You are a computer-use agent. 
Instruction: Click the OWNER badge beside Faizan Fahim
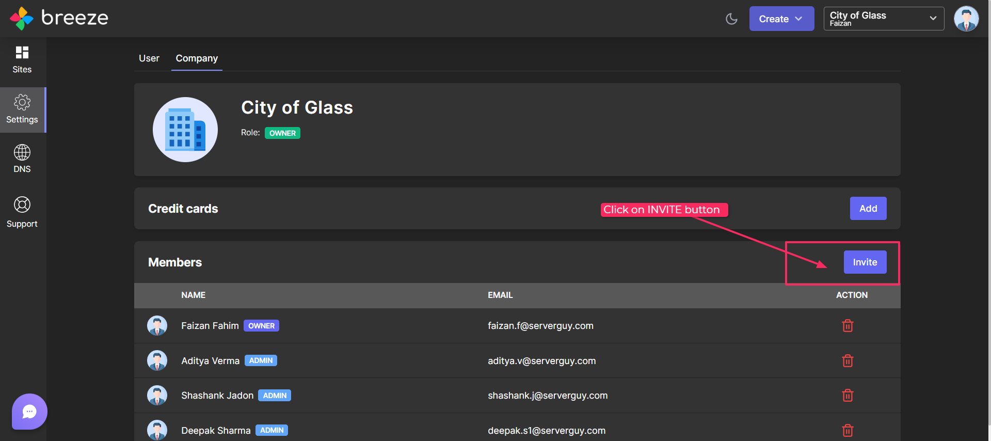(x=261, y=326)
